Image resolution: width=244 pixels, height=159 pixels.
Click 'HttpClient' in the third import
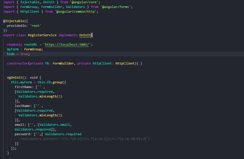tap(30, 12)
